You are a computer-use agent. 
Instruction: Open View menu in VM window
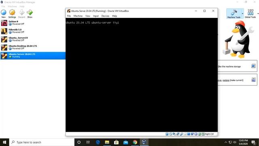(x=88, y=16)
